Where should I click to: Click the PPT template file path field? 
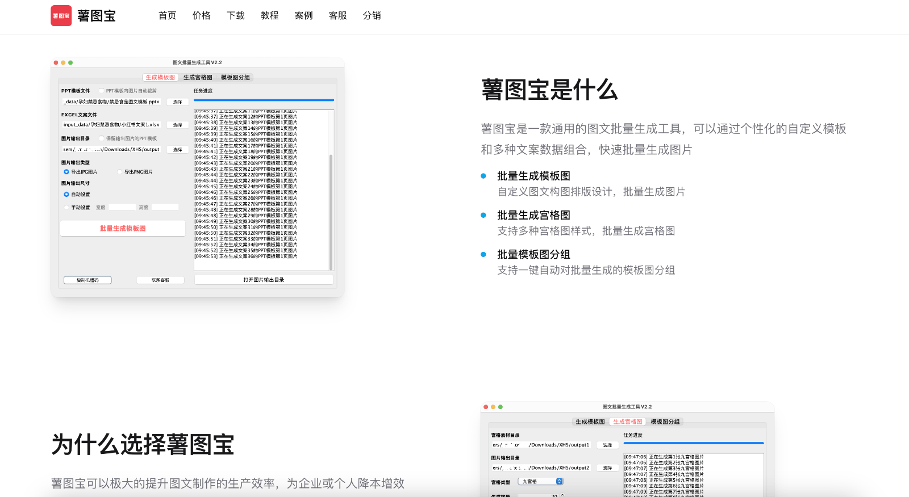(x=111, y=102)
